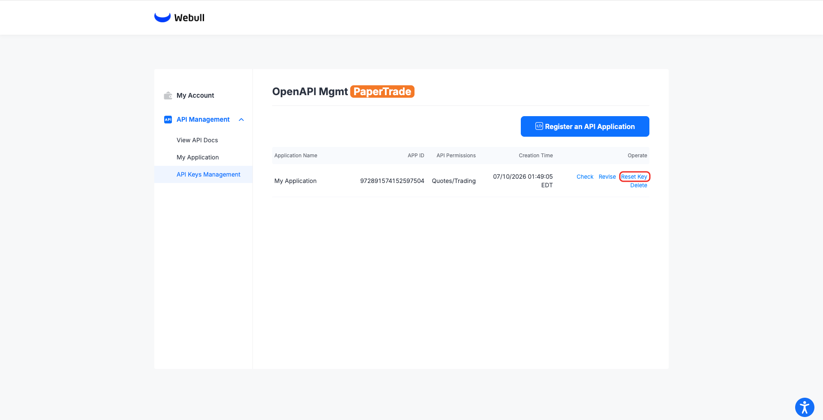Click Check for My Application

point(585,177)
